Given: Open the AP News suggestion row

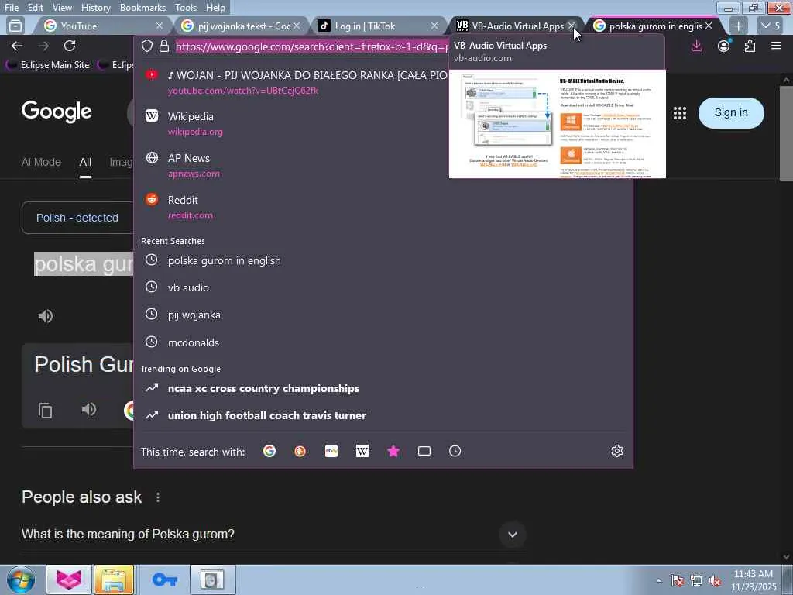Looking at the screenshot, I should coord(383,166).
